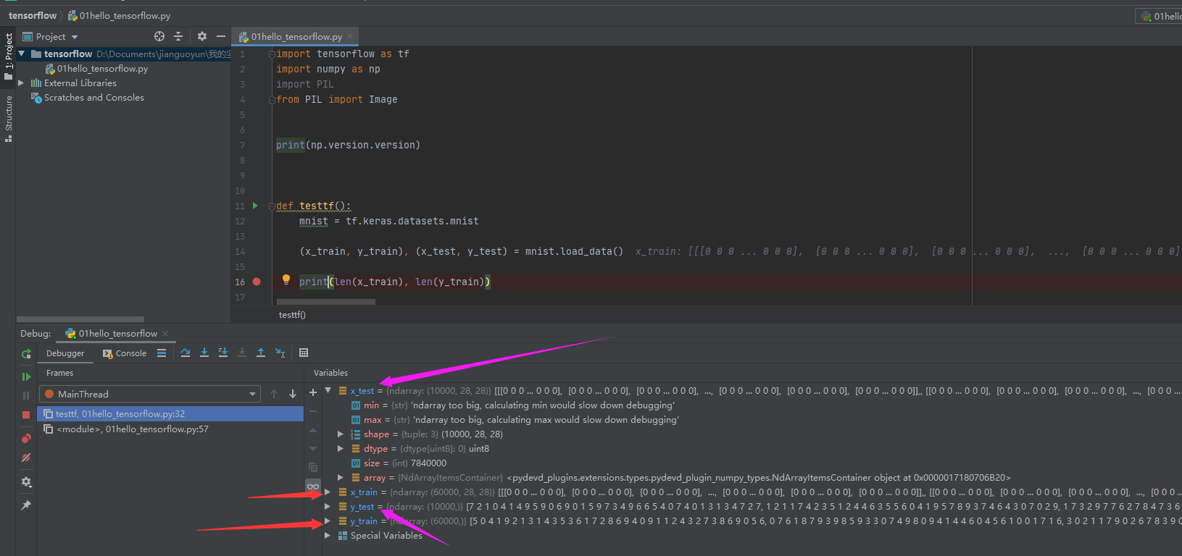The height and width of the screenshot is (556, 1182).
Task: Stop the debug session with the red square
Action: click(26, 415)
